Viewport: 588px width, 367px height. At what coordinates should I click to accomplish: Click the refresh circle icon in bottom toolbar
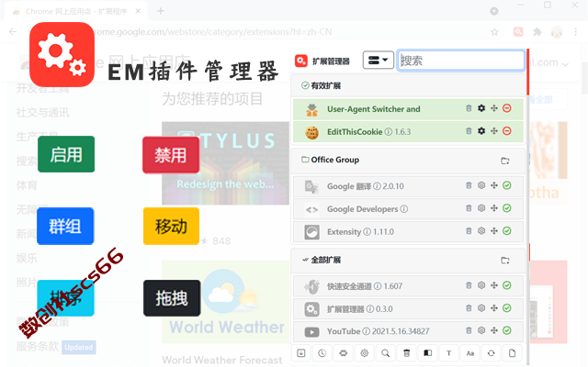[x=492, y=352]
